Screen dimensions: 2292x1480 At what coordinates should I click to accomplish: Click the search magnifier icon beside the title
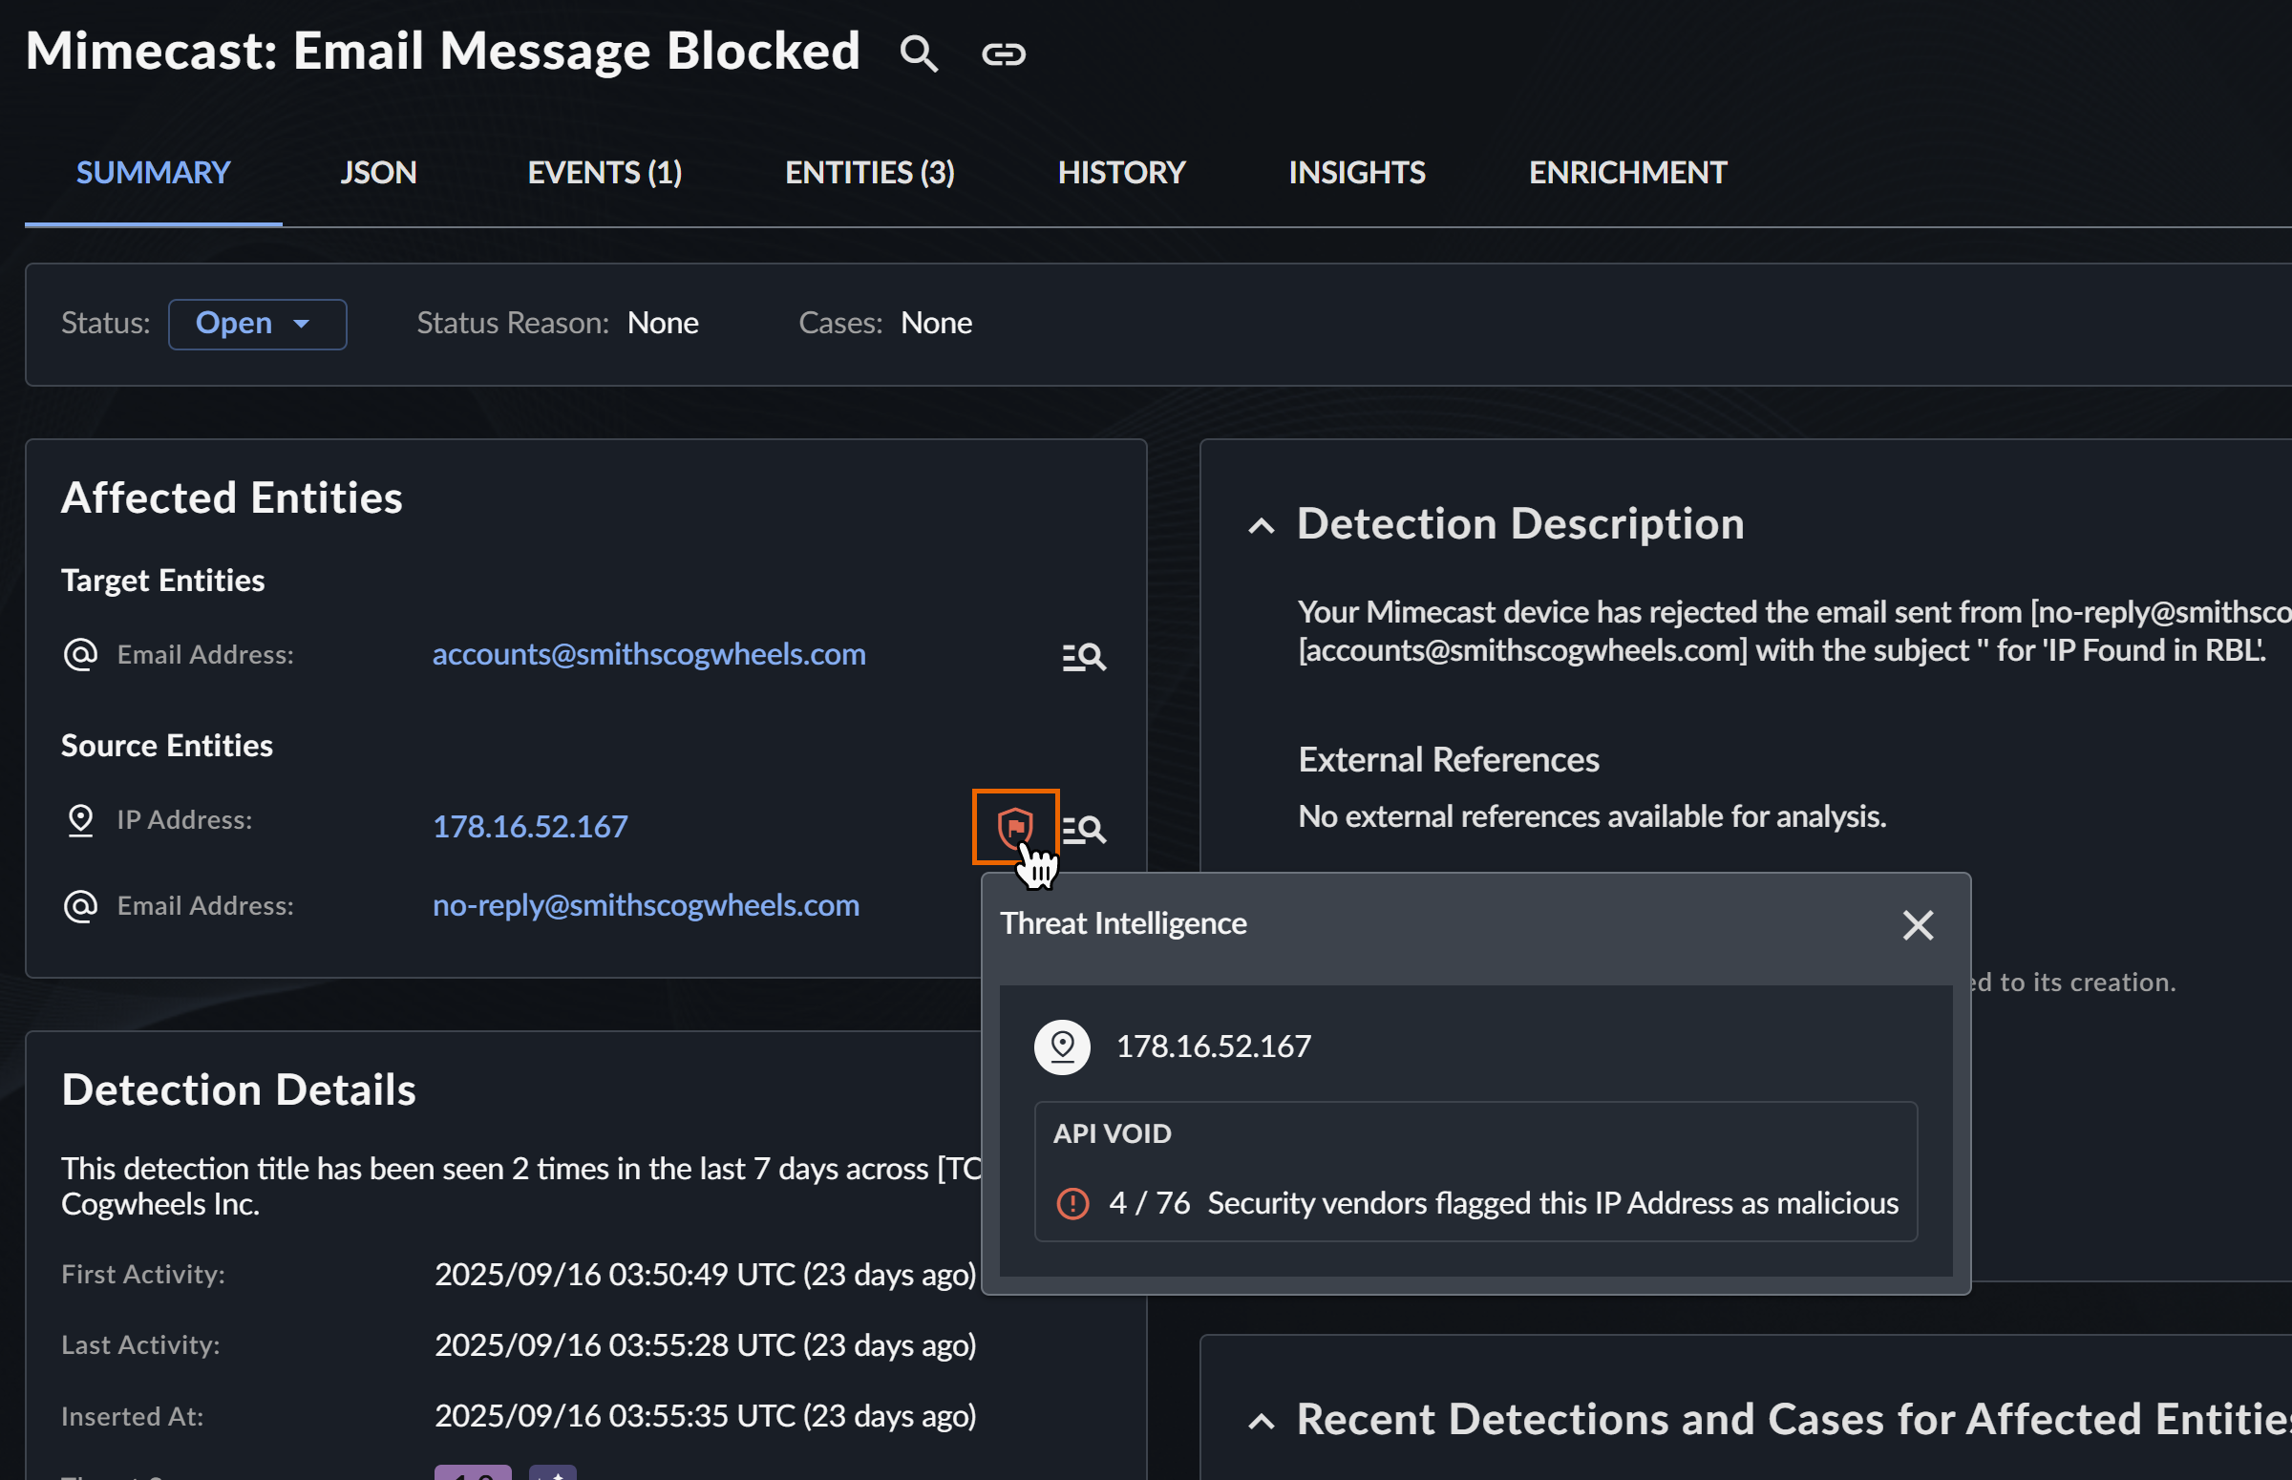(x=918, y=53)
